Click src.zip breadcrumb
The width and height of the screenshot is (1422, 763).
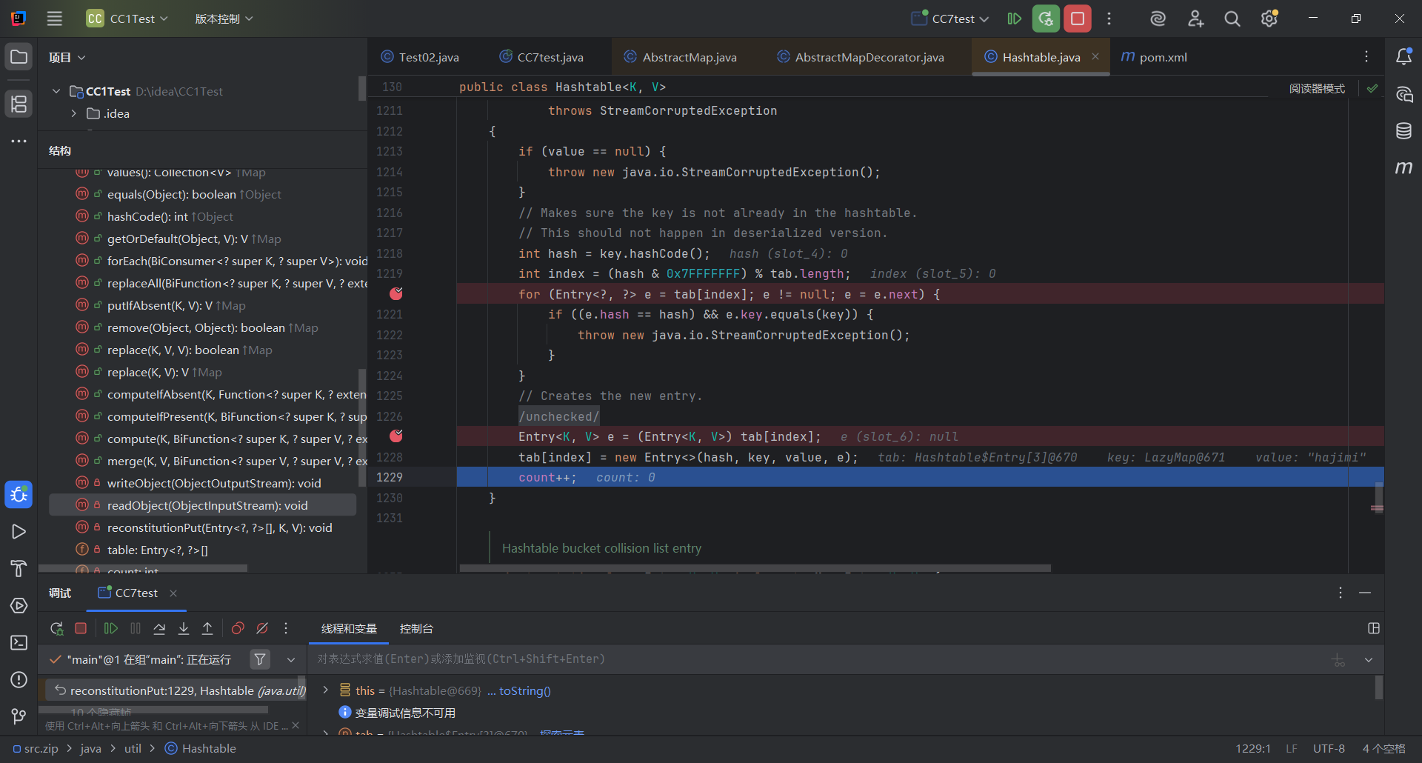click(36, 748)
